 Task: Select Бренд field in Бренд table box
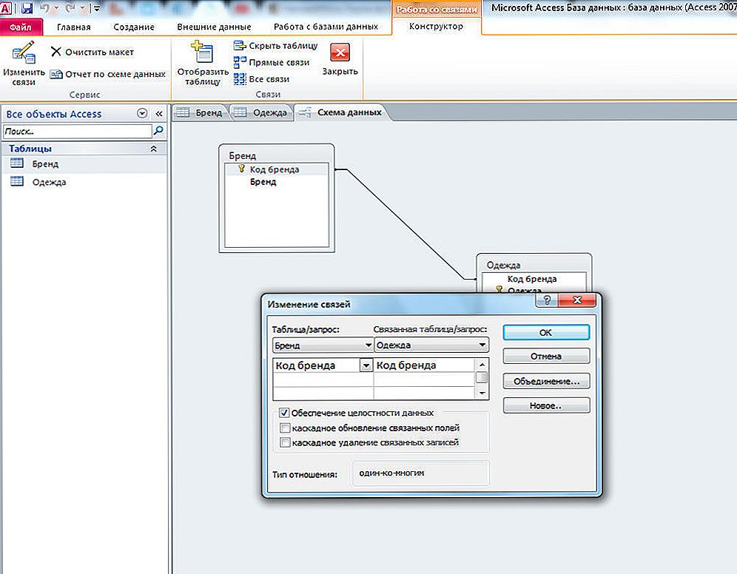click(263, 182)
